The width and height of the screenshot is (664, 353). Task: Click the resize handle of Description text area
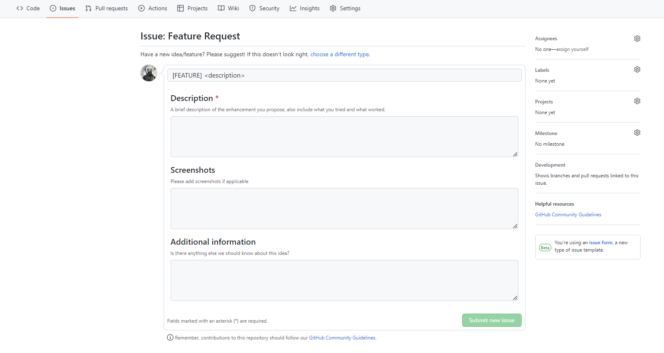click(x=515, y=154)
